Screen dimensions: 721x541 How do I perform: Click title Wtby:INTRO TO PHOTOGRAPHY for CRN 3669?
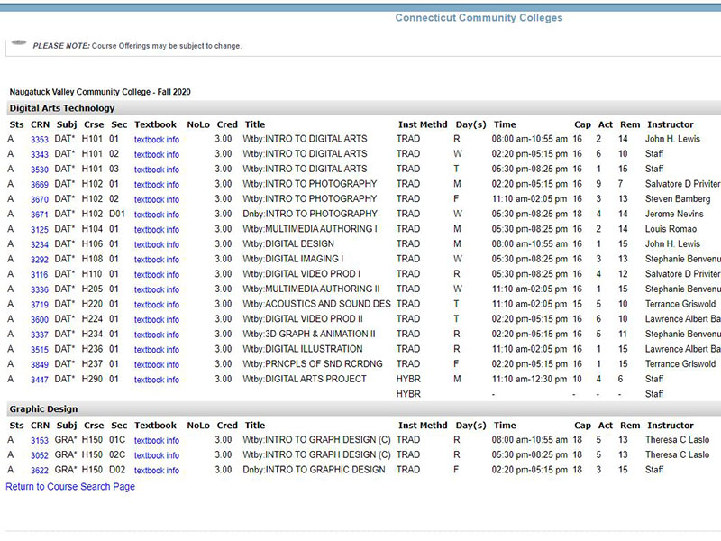pos(310,184)
